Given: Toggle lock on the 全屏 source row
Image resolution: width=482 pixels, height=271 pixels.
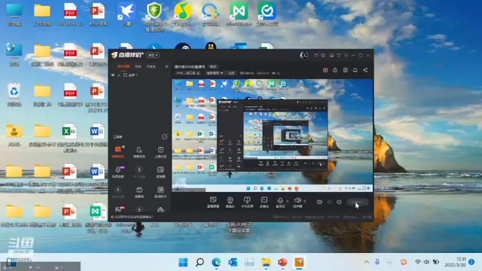Looking at the screenshot, I should [119, 75].
